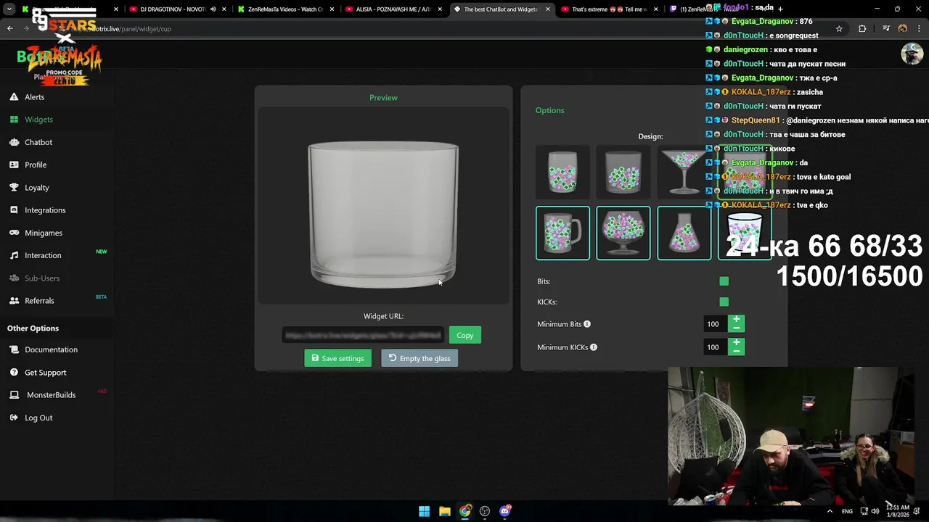Screen dimensions: 929x522
Task: Increase Minimum Bits with plus button
Action: coord(736,320)
